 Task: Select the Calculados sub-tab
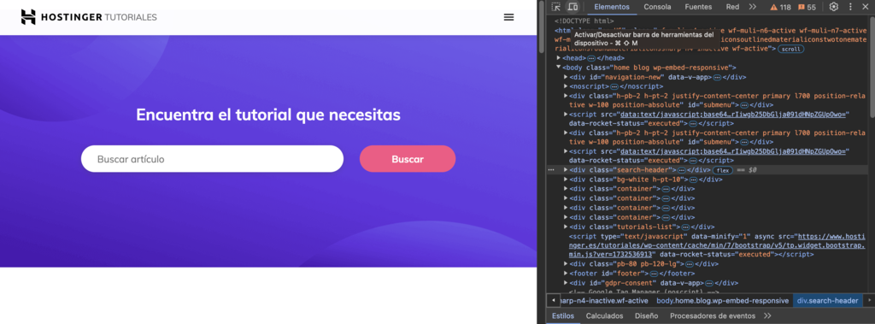(604, 315)
